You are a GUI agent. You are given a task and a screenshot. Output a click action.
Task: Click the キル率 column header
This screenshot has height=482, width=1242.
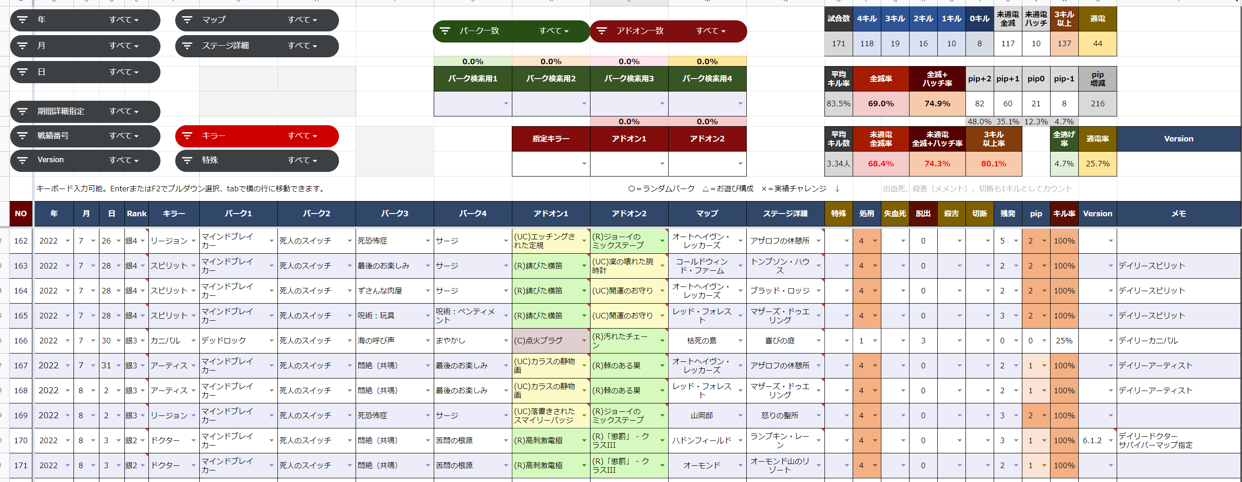(1064, 214)
